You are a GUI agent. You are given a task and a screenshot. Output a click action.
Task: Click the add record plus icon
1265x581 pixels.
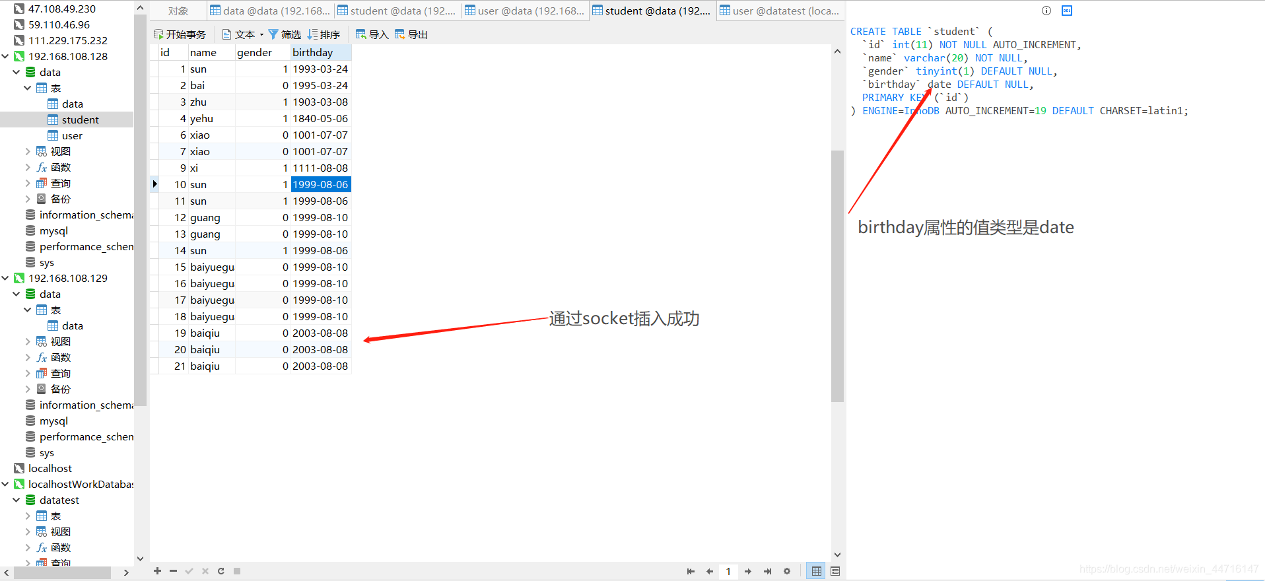(157, 571)
